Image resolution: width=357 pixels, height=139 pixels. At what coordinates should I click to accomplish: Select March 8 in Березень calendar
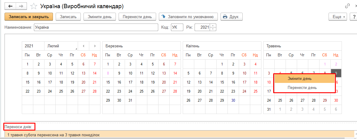click(x=108, y=73)
